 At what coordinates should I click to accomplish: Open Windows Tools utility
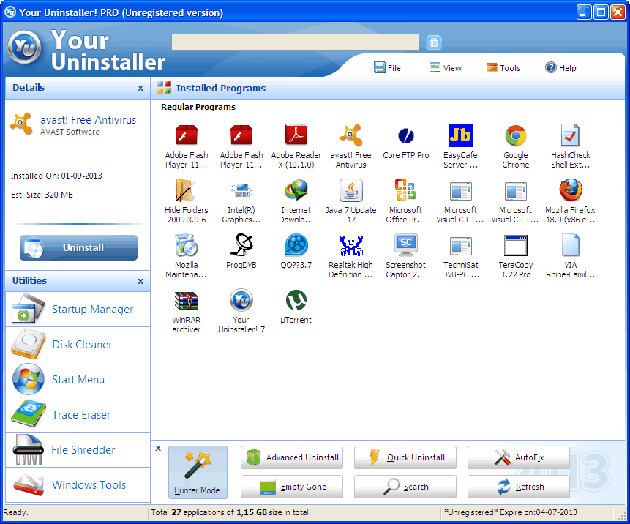[78, 485]
